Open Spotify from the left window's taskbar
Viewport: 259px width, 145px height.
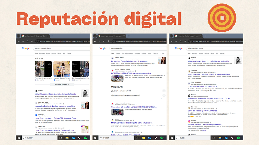point(85,138)
